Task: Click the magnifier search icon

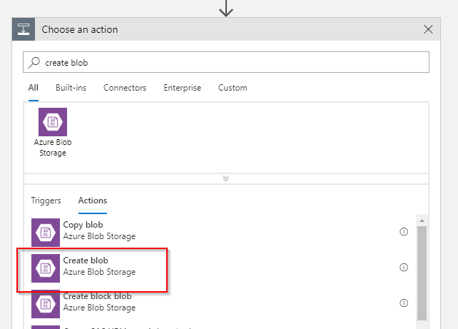Action: (x=34, y=62)
